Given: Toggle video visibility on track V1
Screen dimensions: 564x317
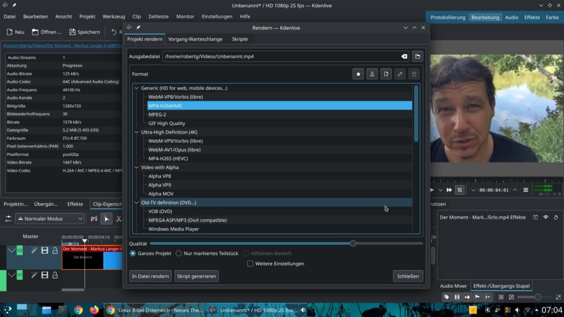Looking at the screenshot, I should [45, 275].
